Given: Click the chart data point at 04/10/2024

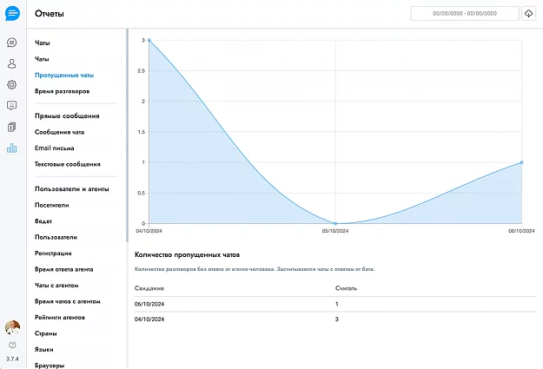Looking at the screenshot, I should (149, 40).
